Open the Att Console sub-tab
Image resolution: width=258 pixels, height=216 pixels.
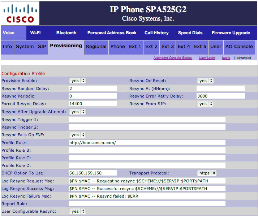click(239, 47)
